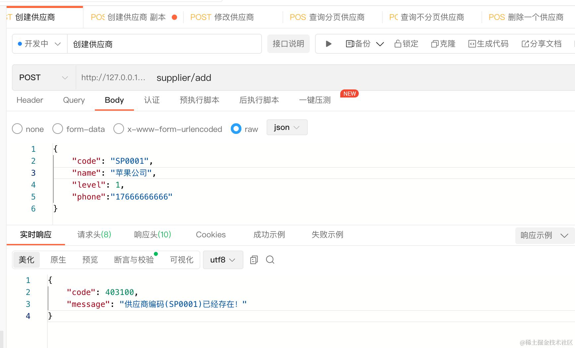The image size is (575, 348).
Task: Select the 原生 response view
Action: (58, 260)
